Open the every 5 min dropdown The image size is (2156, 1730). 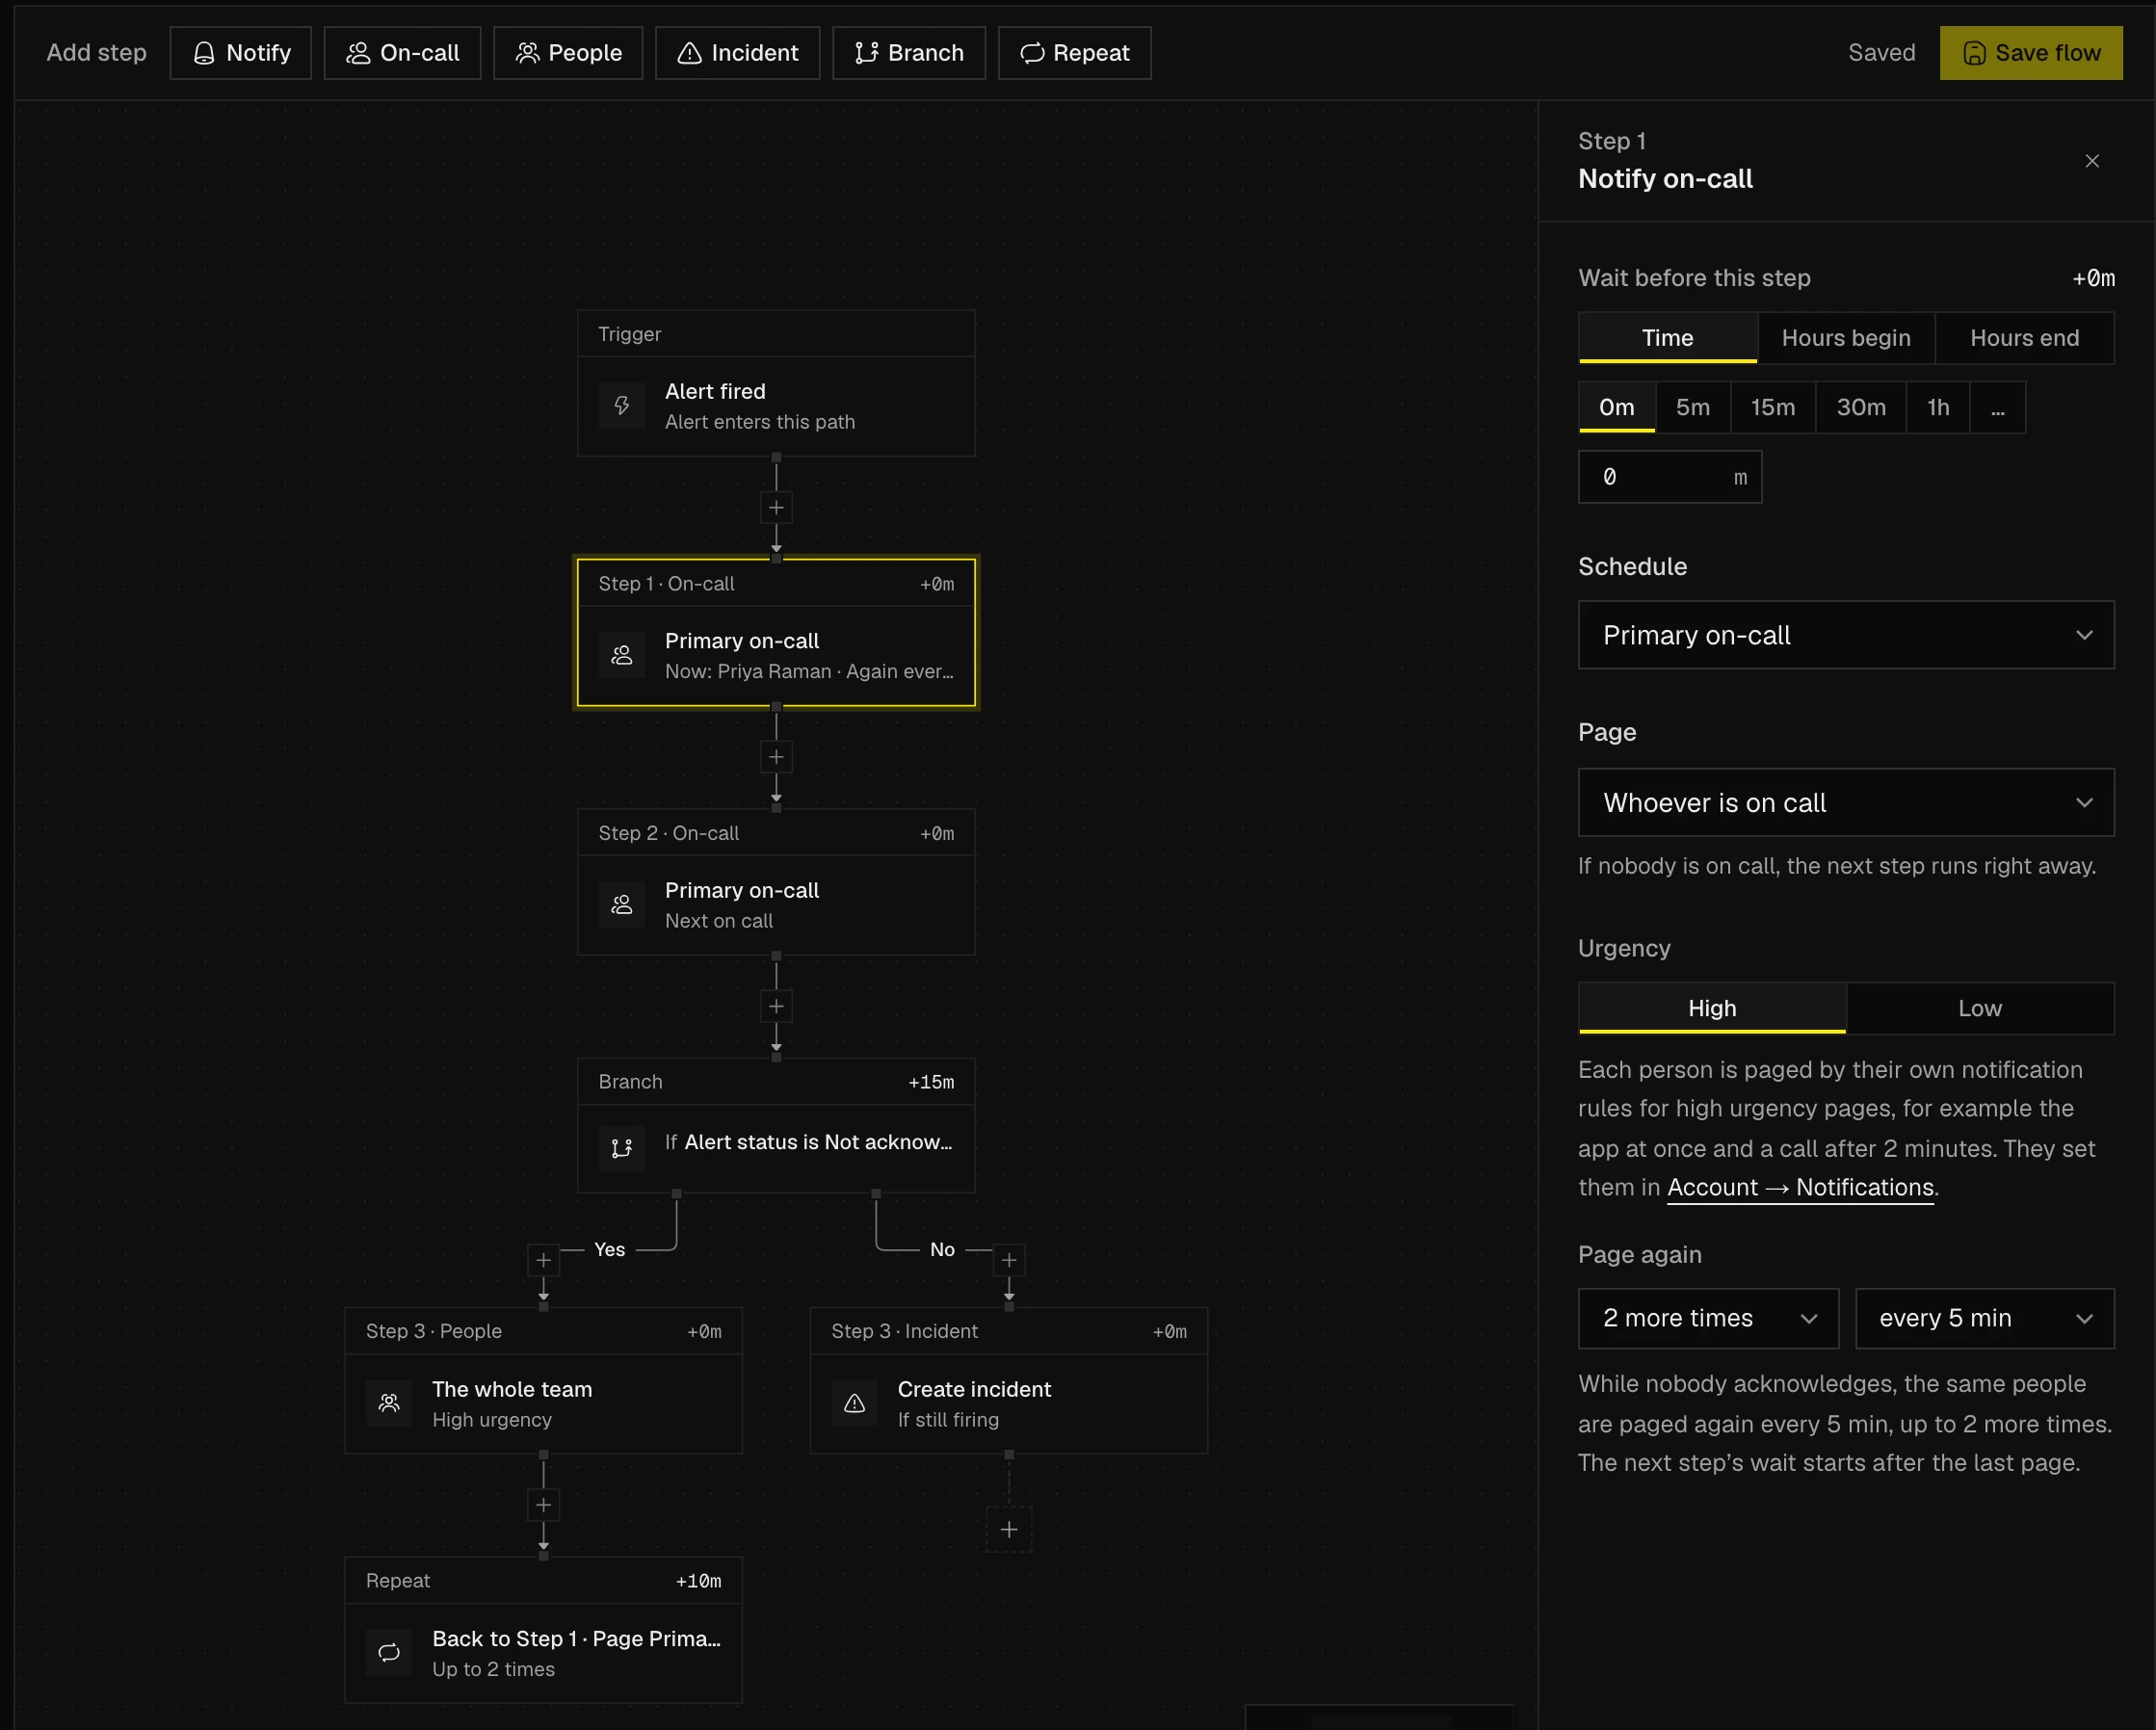pyautogui.click(x=1985, y=1319)
